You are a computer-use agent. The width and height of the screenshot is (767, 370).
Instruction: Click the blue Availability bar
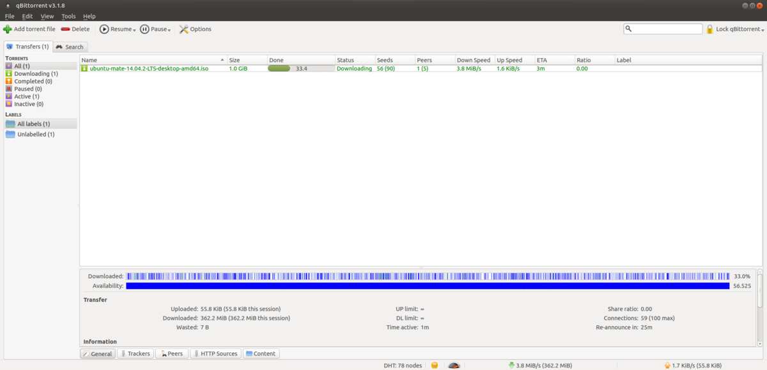tap(428, 286)
